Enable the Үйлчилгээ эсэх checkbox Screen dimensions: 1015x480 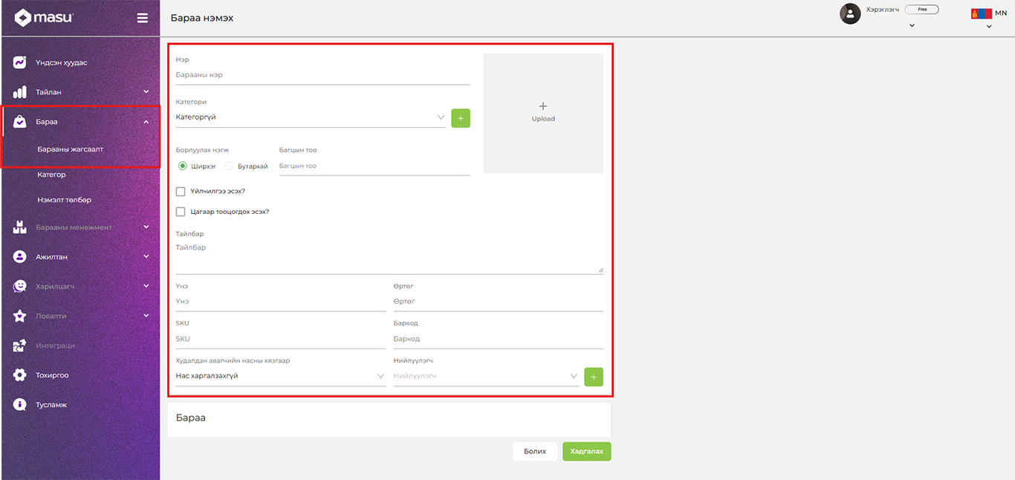tap(181, 192)
